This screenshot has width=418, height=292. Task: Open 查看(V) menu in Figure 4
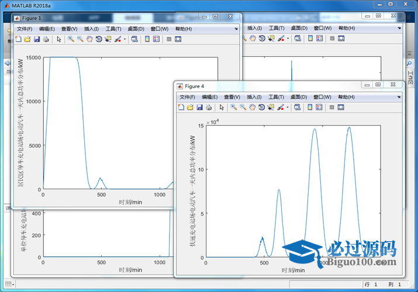[232, 97]
